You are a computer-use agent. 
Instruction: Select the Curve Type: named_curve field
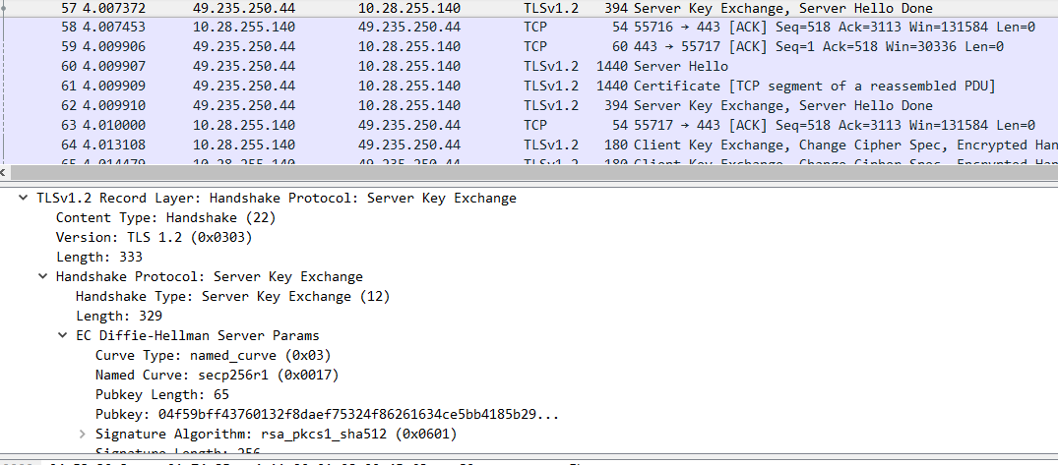tap(213, 355)
